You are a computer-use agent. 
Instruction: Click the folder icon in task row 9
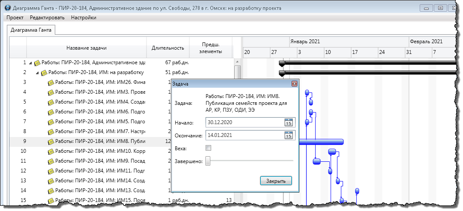tap(51, 142)
